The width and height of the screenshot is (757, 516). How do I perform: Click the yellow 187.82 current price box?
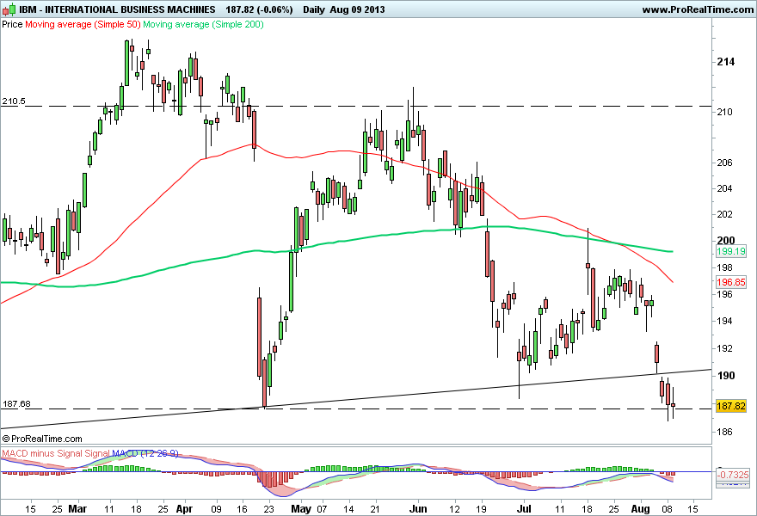731,406
